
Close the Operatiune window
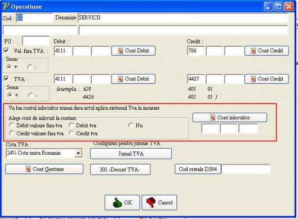[x=288, y=7]
